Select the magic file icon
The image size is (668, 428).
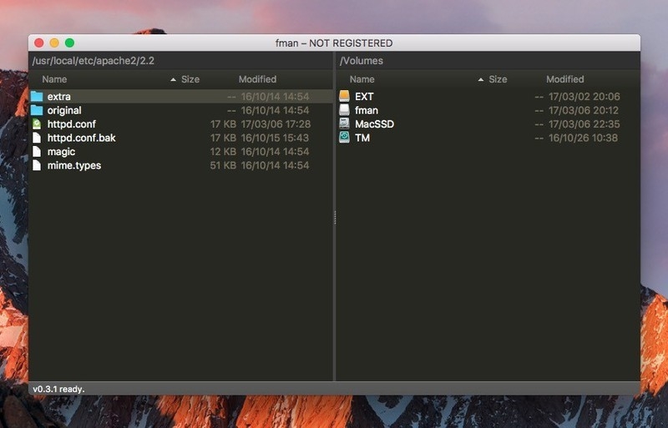coord(37,152)
